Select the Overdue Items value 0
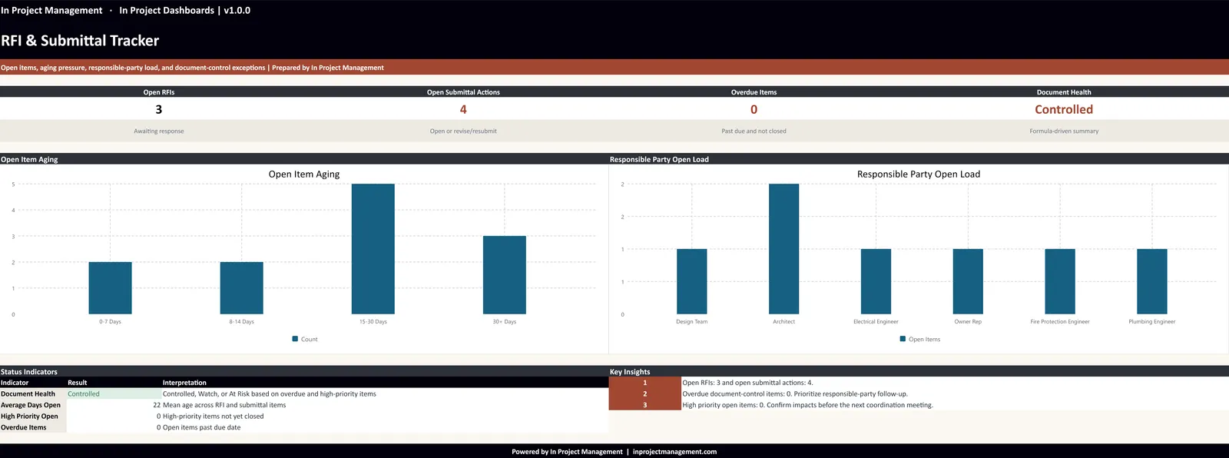Image resolution: width=1229 pixels, height=458 pixels. tap(754, 109)
